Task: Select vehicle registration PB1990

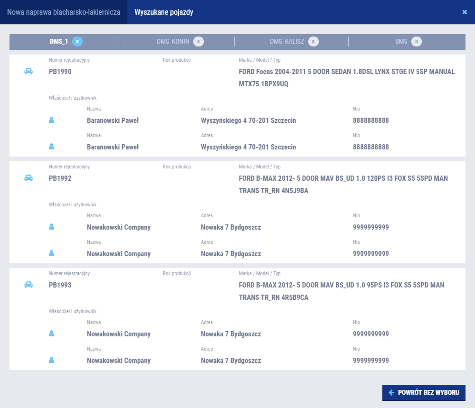Action: point(60,72)
